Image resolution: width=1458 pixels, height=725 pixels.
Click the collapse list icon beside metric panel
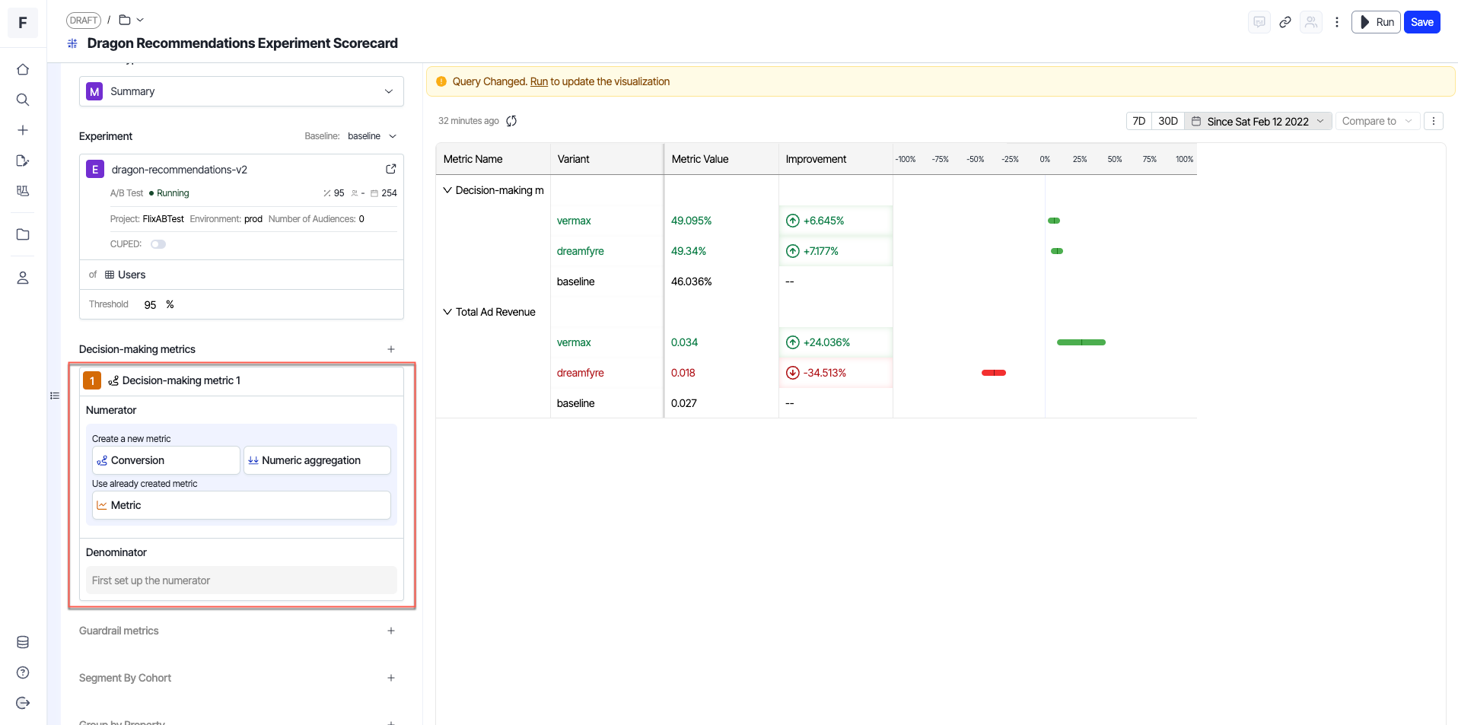point(55,396)
